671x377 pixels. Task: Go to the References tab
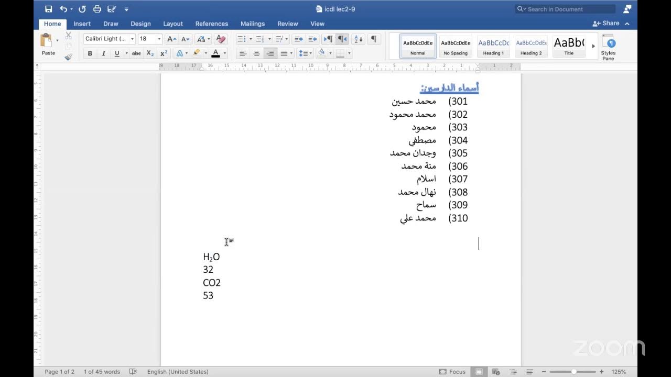coord(212,24)
